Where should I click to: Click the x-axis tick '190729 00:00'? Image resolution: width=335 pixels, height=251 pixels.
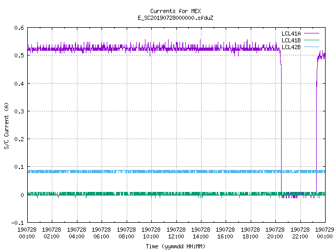point(325,233)
